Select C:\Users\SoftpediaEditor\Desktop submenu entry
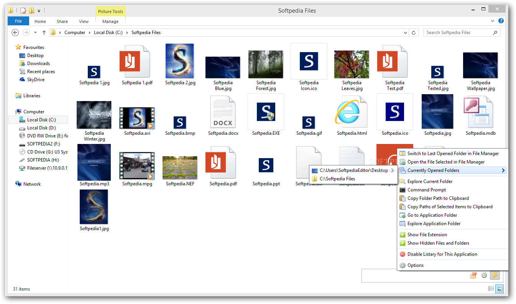The height and width of the screenshot is (304, 516). click(353, 170)
